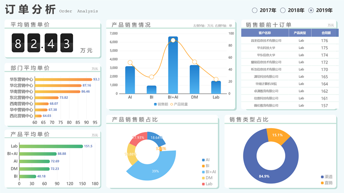The height and width of the screenshot is (193, 344).
Task: Click the 合同额 column header
Action: tap(326, 33)
